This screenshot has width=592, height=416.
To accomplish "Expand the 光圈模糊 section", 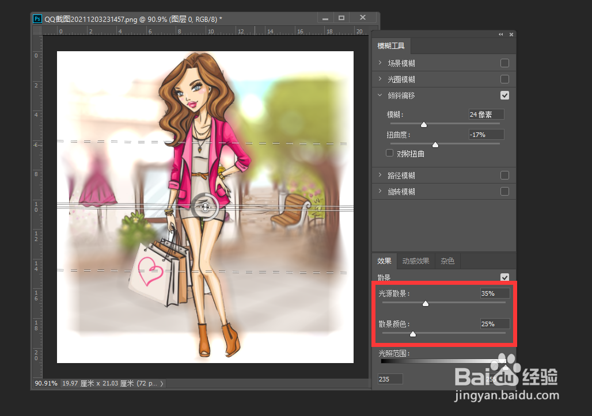I will pyautogui.click(x=380, y=79).
